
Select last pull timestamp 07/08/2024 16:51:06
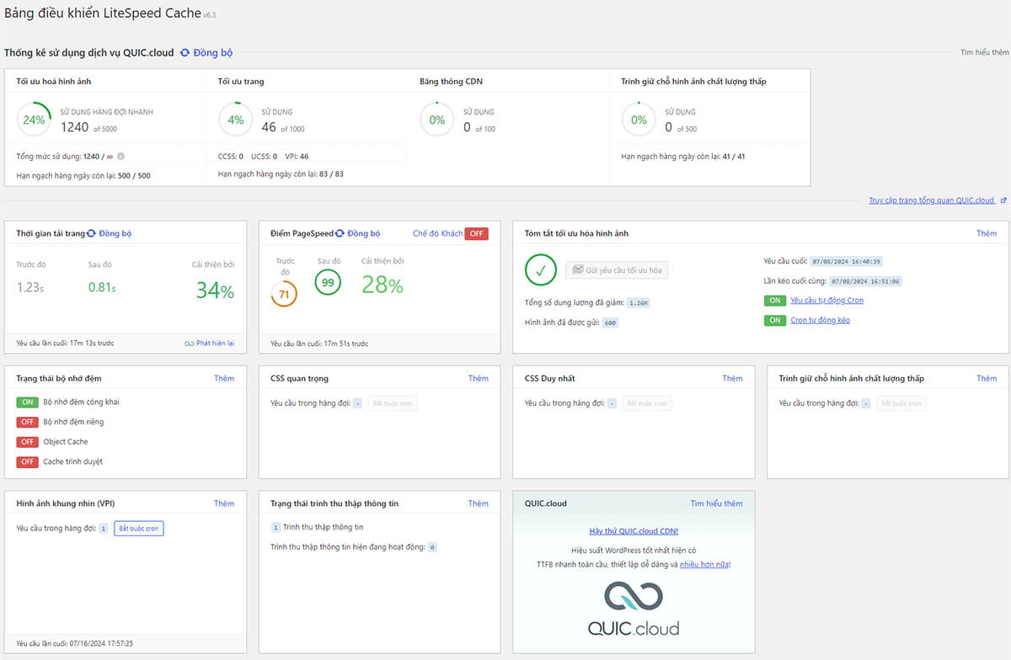click(x=866, y=281)
